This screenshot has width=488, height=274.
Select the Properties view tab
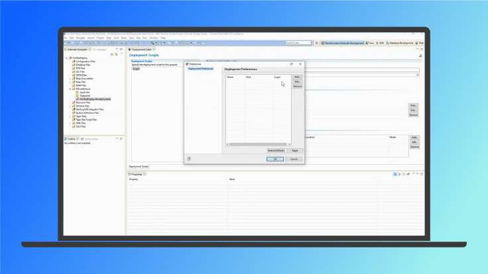(137, 174)
